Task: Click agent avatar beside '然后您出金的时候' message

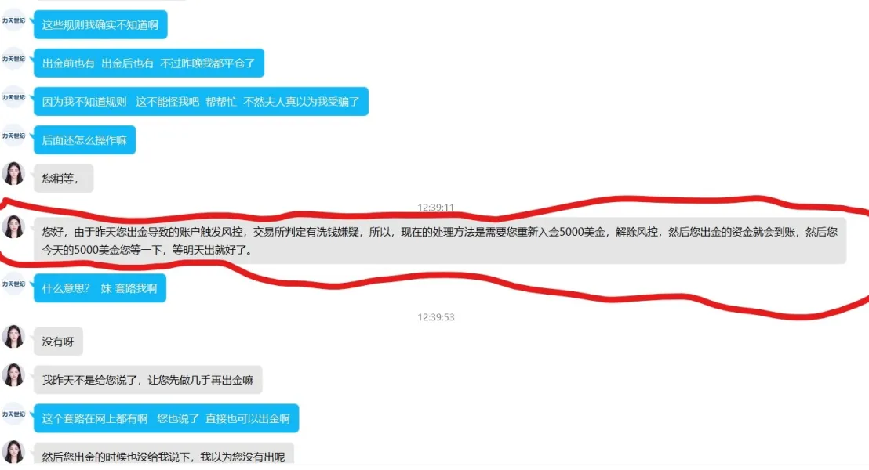Action: point(13,452)
